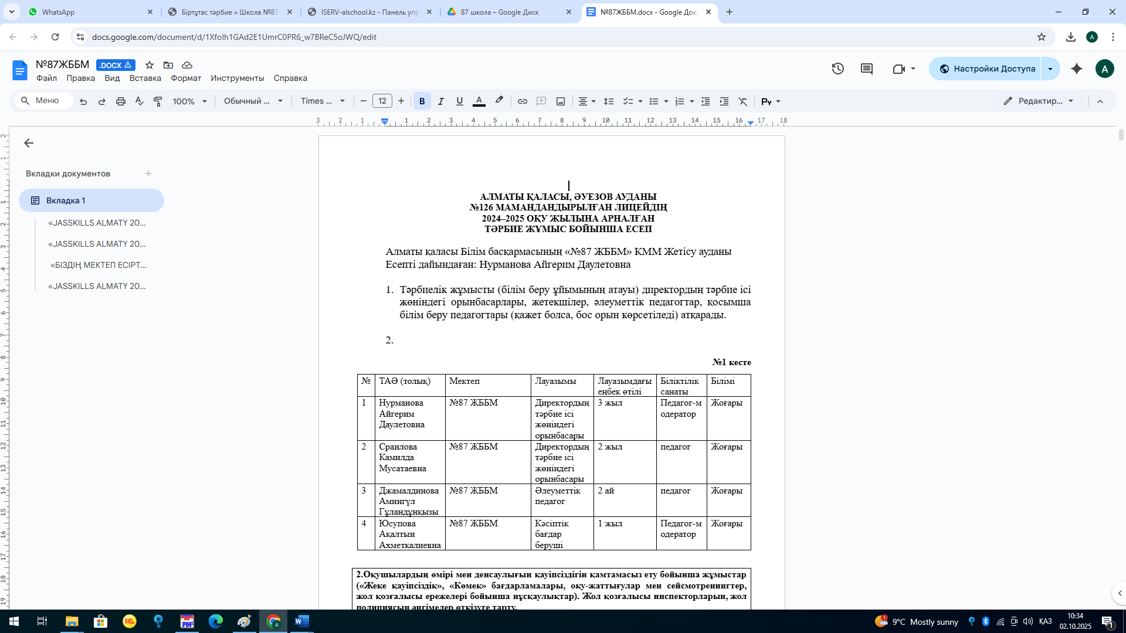
Task: Decrease font size with minus button
Action: (x=364, y=101)
